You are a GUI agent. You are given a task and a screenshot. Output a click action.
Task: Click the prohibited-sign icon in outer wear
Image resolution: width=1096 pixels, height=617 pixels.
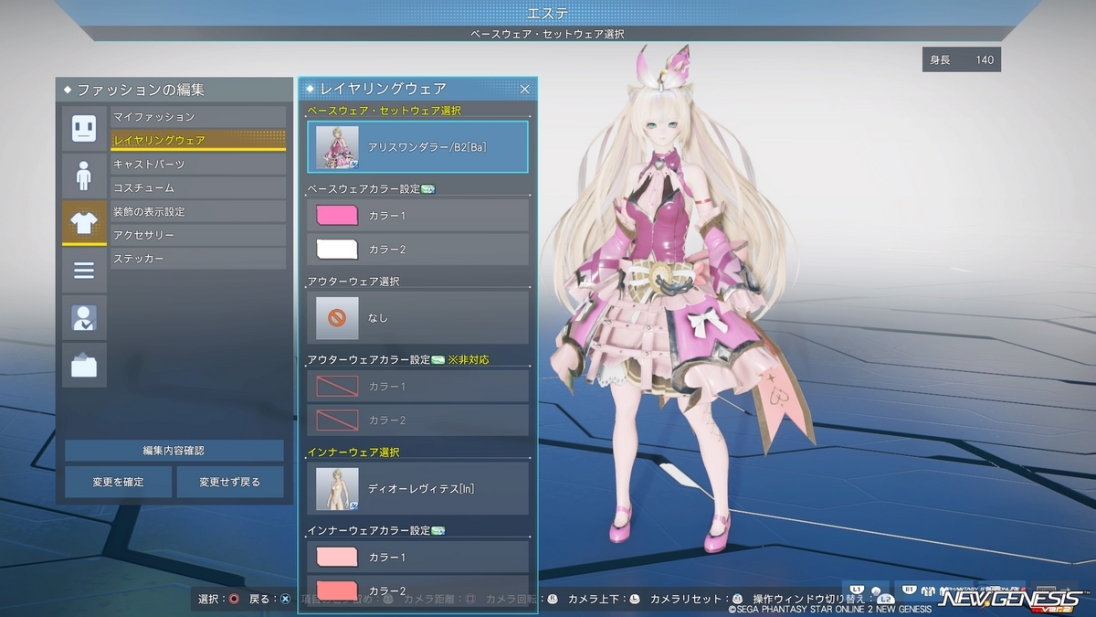click(337, 318)
